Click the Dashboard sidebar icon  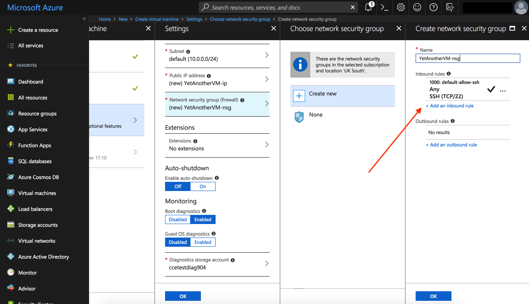tap(11, 82)
